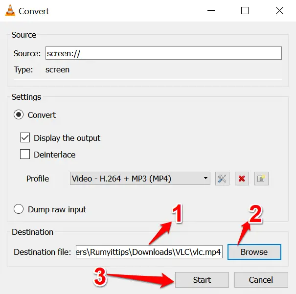Delete the selected profile using red X

pyautogui.click(x=241, y=179)
